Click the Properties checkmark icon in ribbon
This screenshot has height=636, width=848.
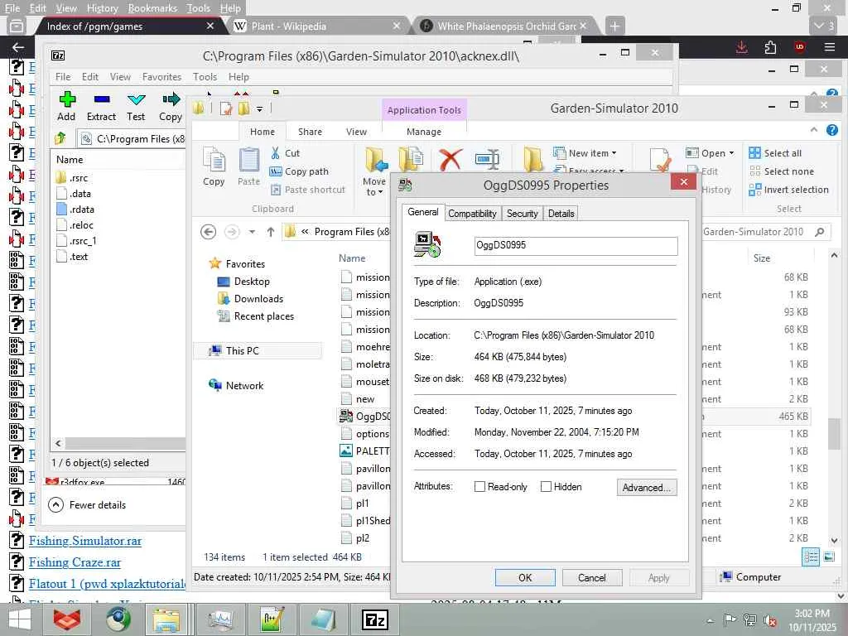[x=660, y=161]
